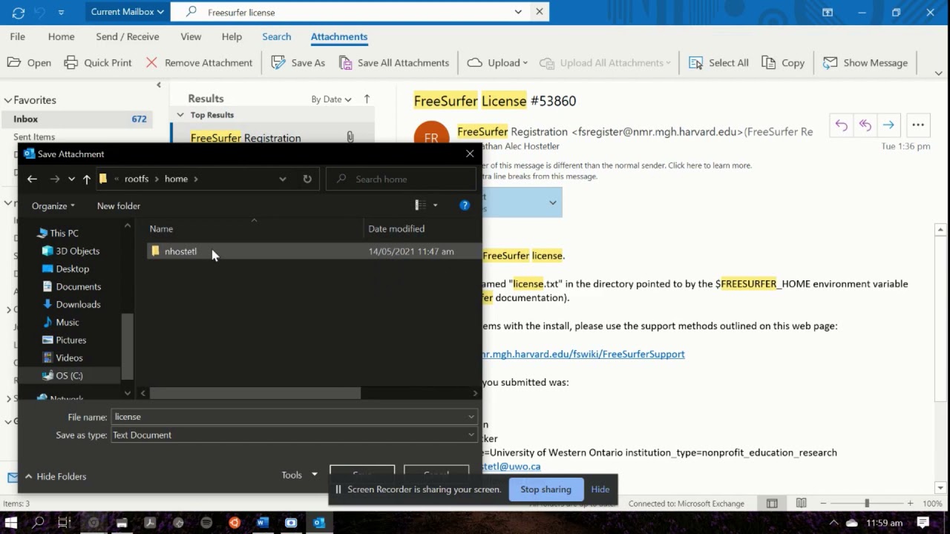
Task: Click the Send/Receive sync icon in title bar
Action: 19,13
